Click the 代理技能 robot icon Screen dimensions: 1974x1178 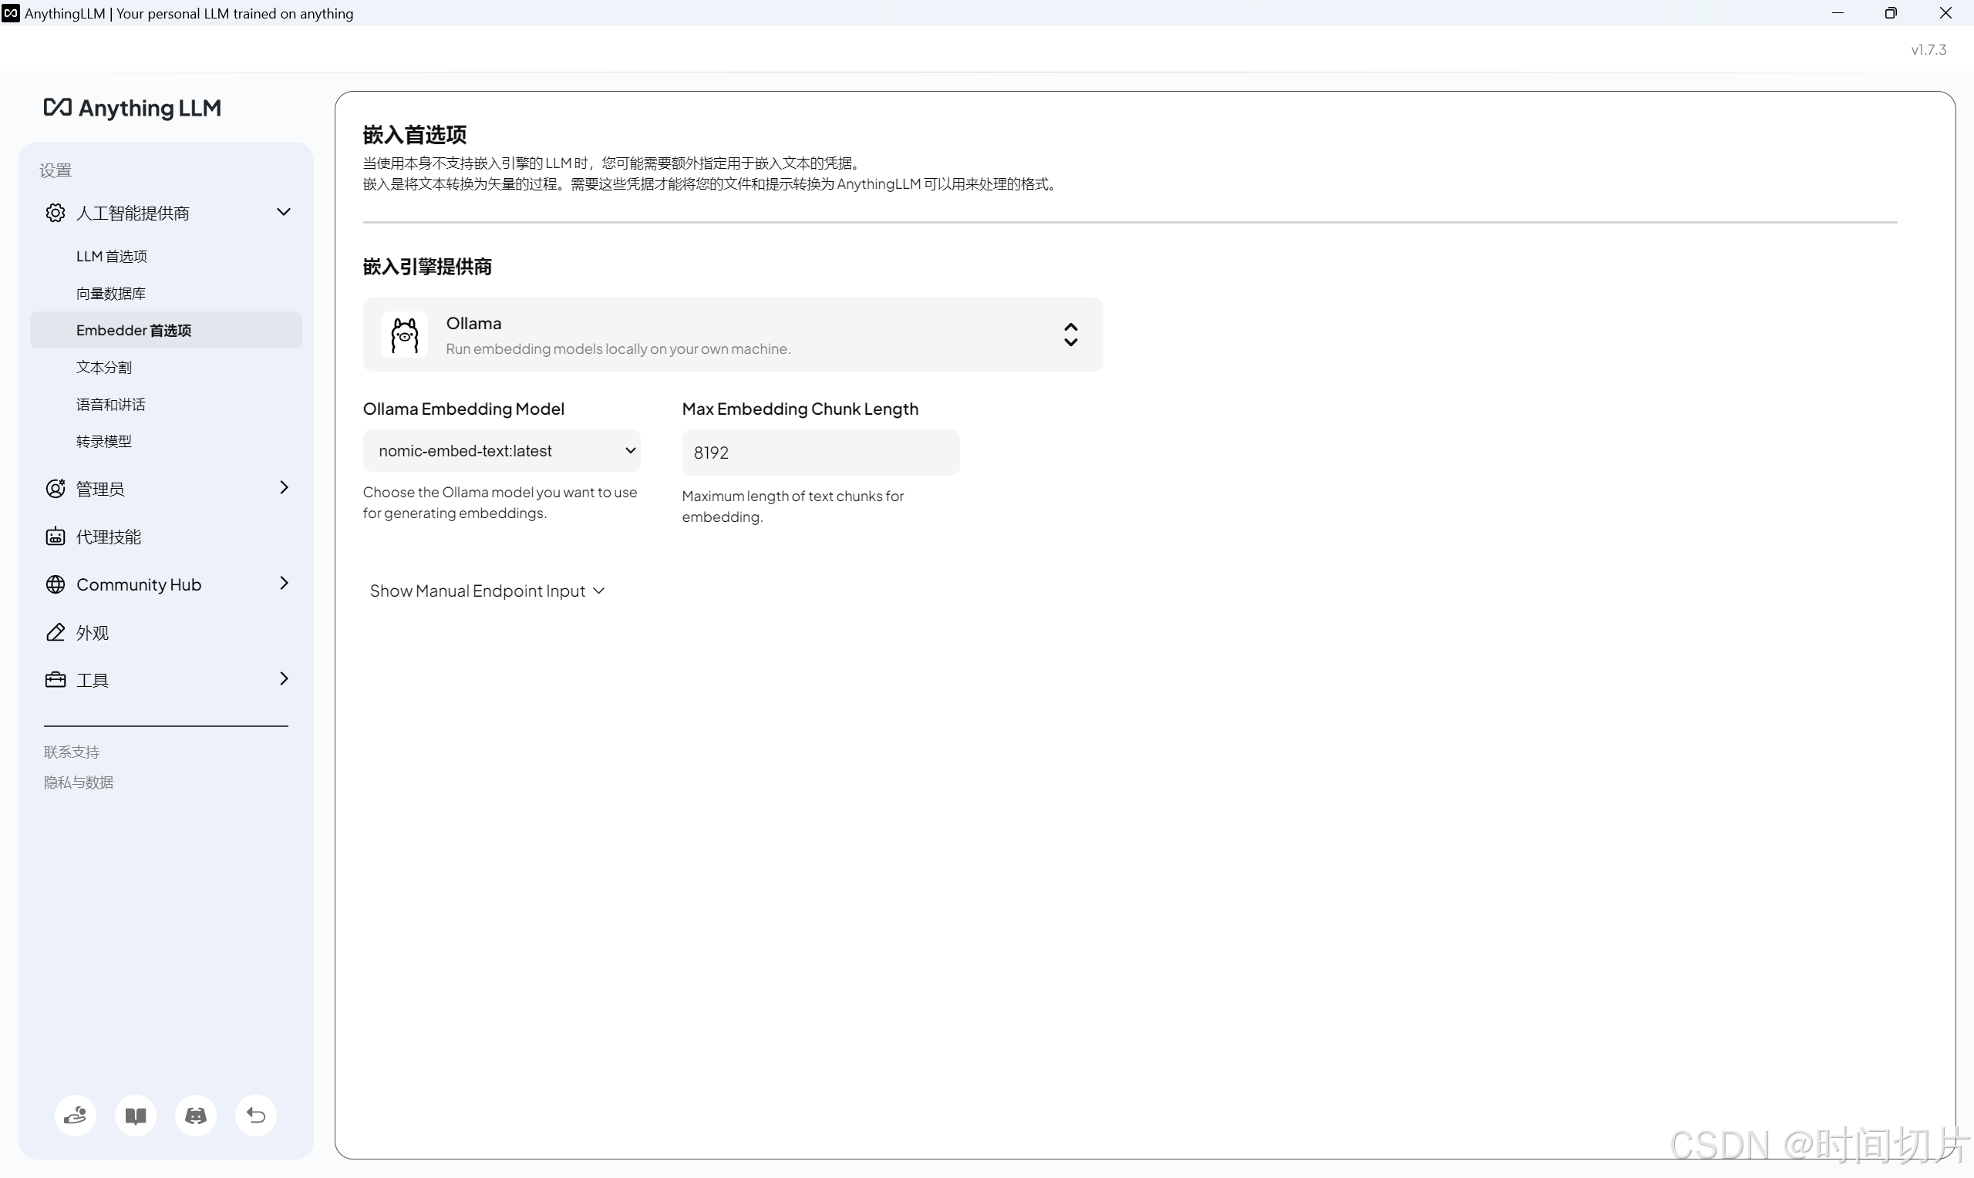point(55,537)
